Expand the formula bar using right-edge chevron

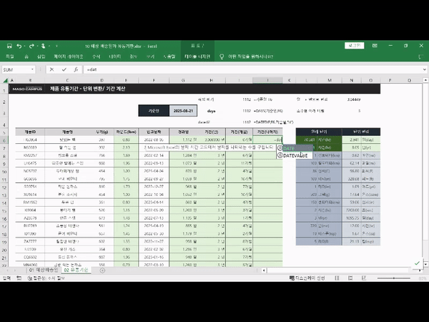tap(423, 70)
